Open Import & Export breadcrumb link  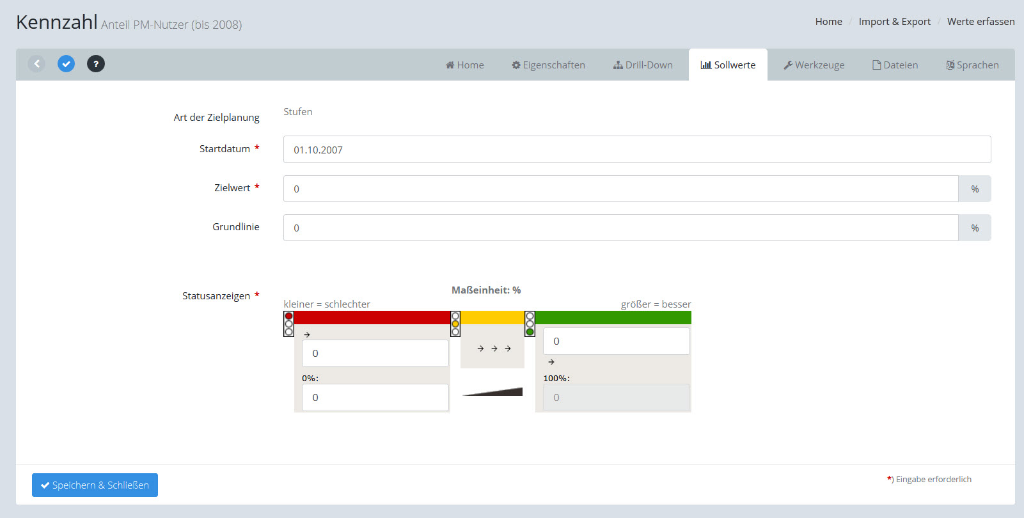point(894,22)
